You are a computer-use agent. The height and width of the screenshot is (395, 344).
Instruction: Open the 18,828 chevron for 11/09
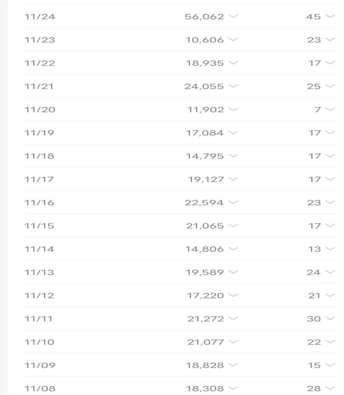233,366
